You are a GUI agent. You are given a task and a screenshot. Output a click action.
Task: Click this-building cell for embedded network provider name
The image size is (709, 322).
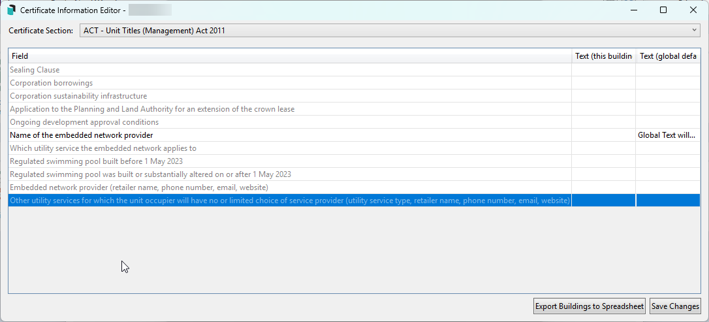[604, 135]
